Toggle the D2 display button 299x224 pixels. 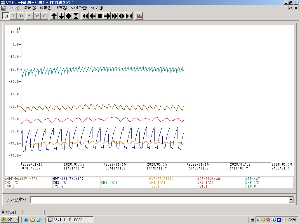(x=13, y=16)
